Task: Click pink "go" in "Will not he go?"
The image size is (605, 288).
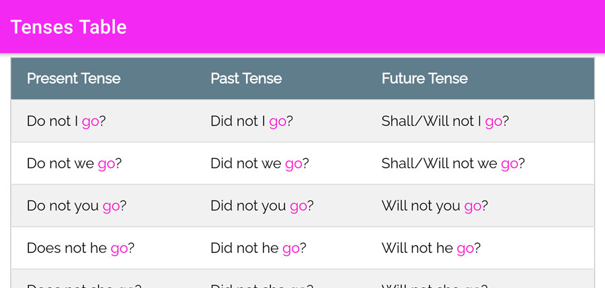Action: click(465, 249)
